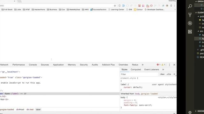Open the Security tab
204x114 pixels.
click(x=84, y=65)
